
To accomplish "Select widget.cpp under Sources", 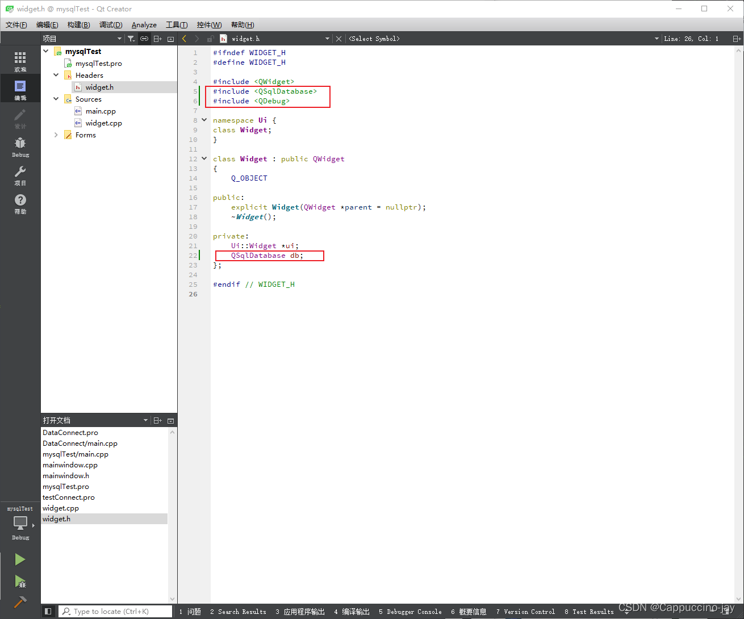I will (x=103, y=123).
